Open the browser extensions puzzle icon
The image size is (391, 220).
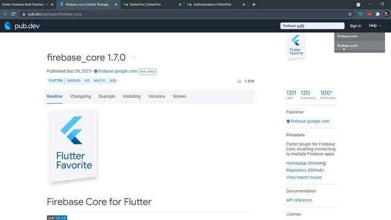[378, 14]
